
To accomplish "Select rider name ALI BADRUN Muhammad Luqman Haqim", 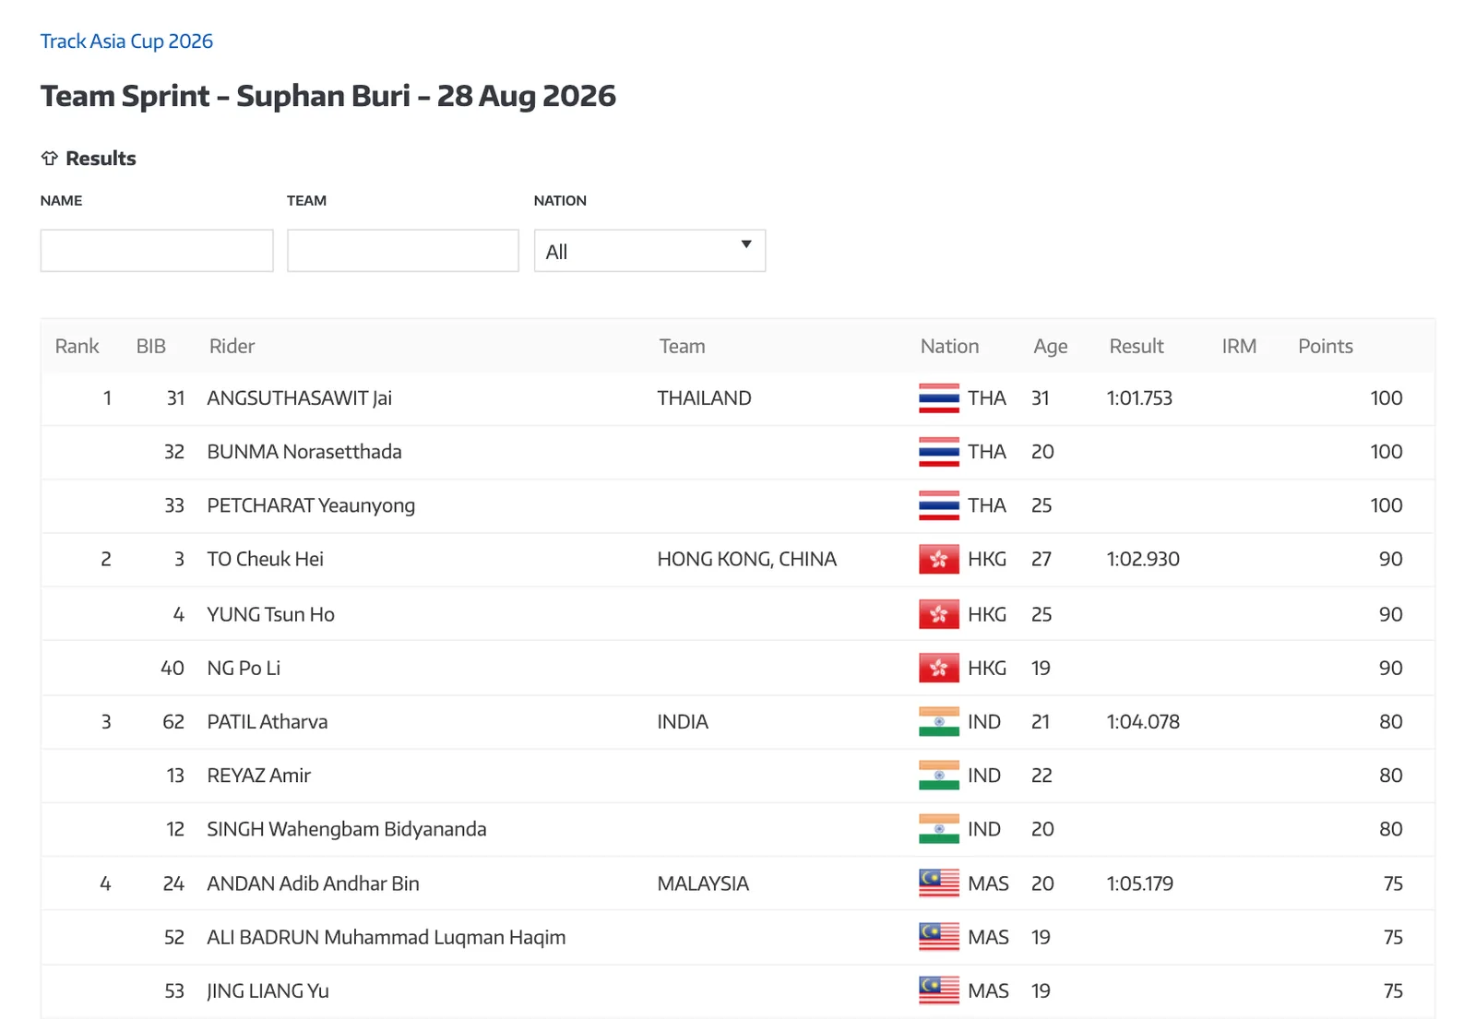I will [x=387, y=937].
